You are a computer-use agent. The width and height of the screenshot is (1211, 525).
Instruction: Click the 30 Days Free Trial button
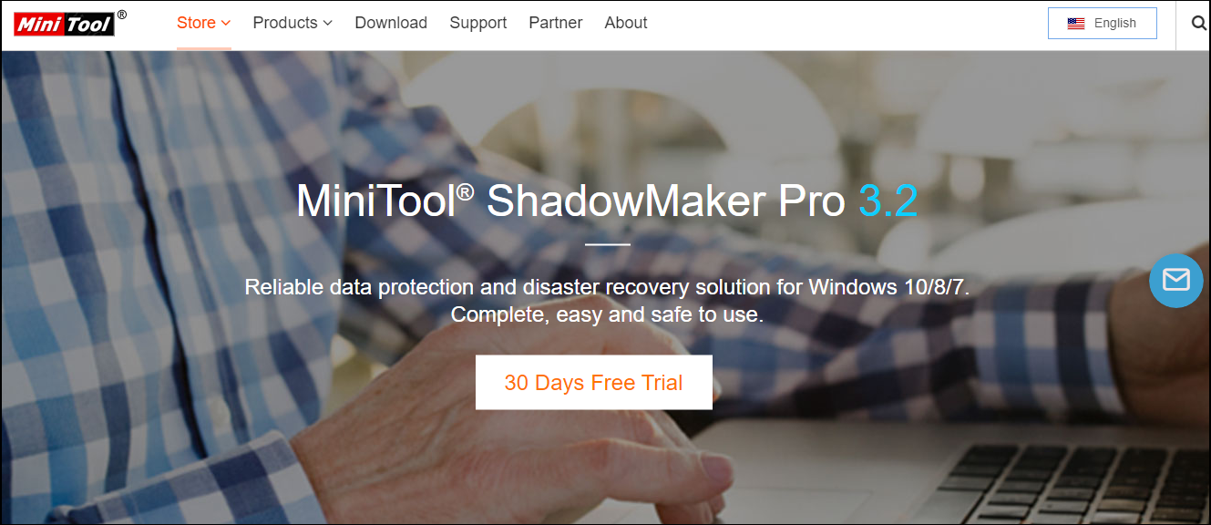pyautogui.click(x=594, y=383)
